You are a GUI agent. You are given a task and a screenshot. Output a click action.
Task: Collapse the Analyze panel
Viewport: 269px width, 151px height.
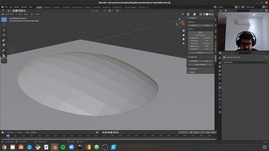point(192,18)
